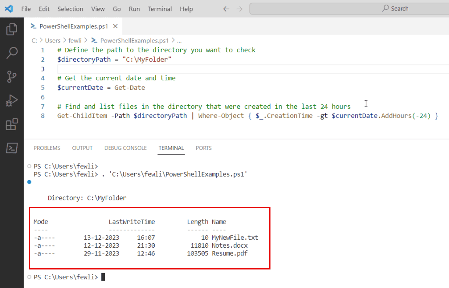Click the terminal prompt with the block cursor
The image size is (449, 288).
pos(69,277)
